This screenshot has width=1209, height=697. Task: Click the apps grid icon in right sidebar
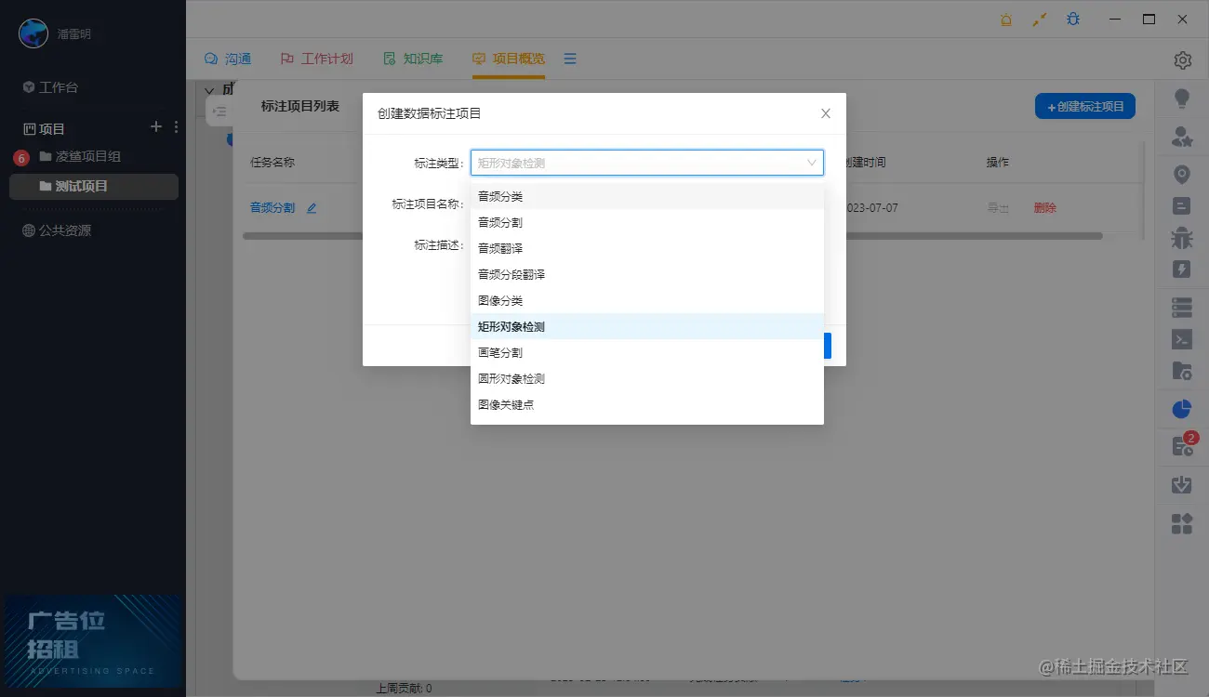1182,523
